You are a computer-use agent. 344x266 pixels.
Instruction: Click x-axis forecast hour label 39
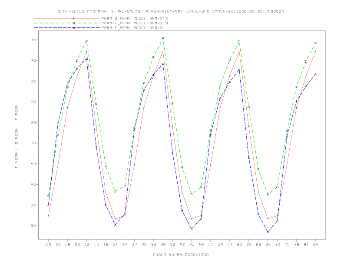(x=172, y=244)
